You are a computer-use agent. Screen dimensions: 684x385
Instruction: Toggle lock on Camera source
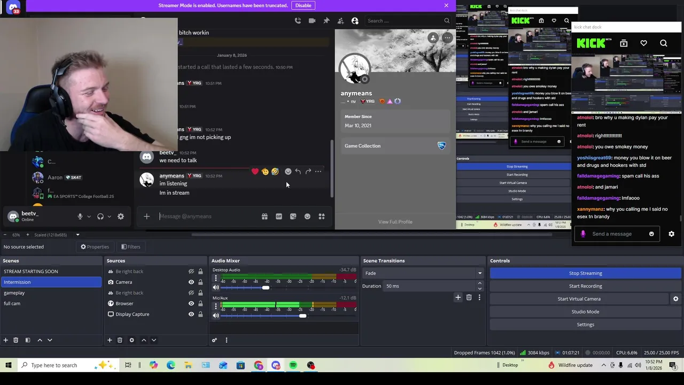(x=200, y=282)
